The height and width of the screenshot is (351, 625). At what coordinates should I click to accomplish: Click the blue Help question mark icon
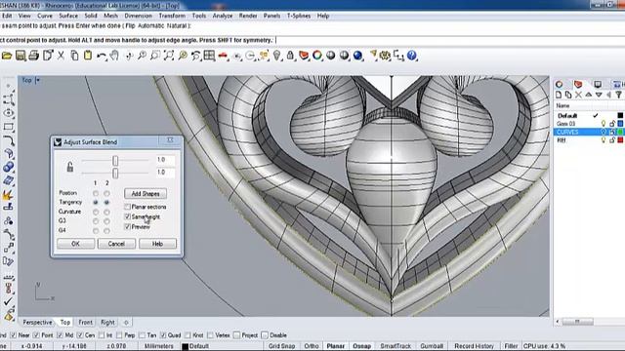click(x=412, y=56)
